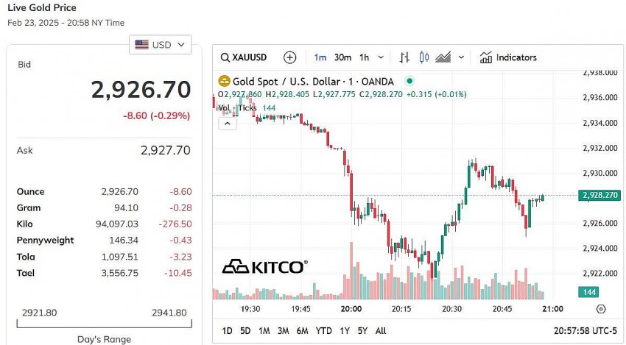Select the YTD time range
Screen dimensions: 626x345
(x=323, y=331)
